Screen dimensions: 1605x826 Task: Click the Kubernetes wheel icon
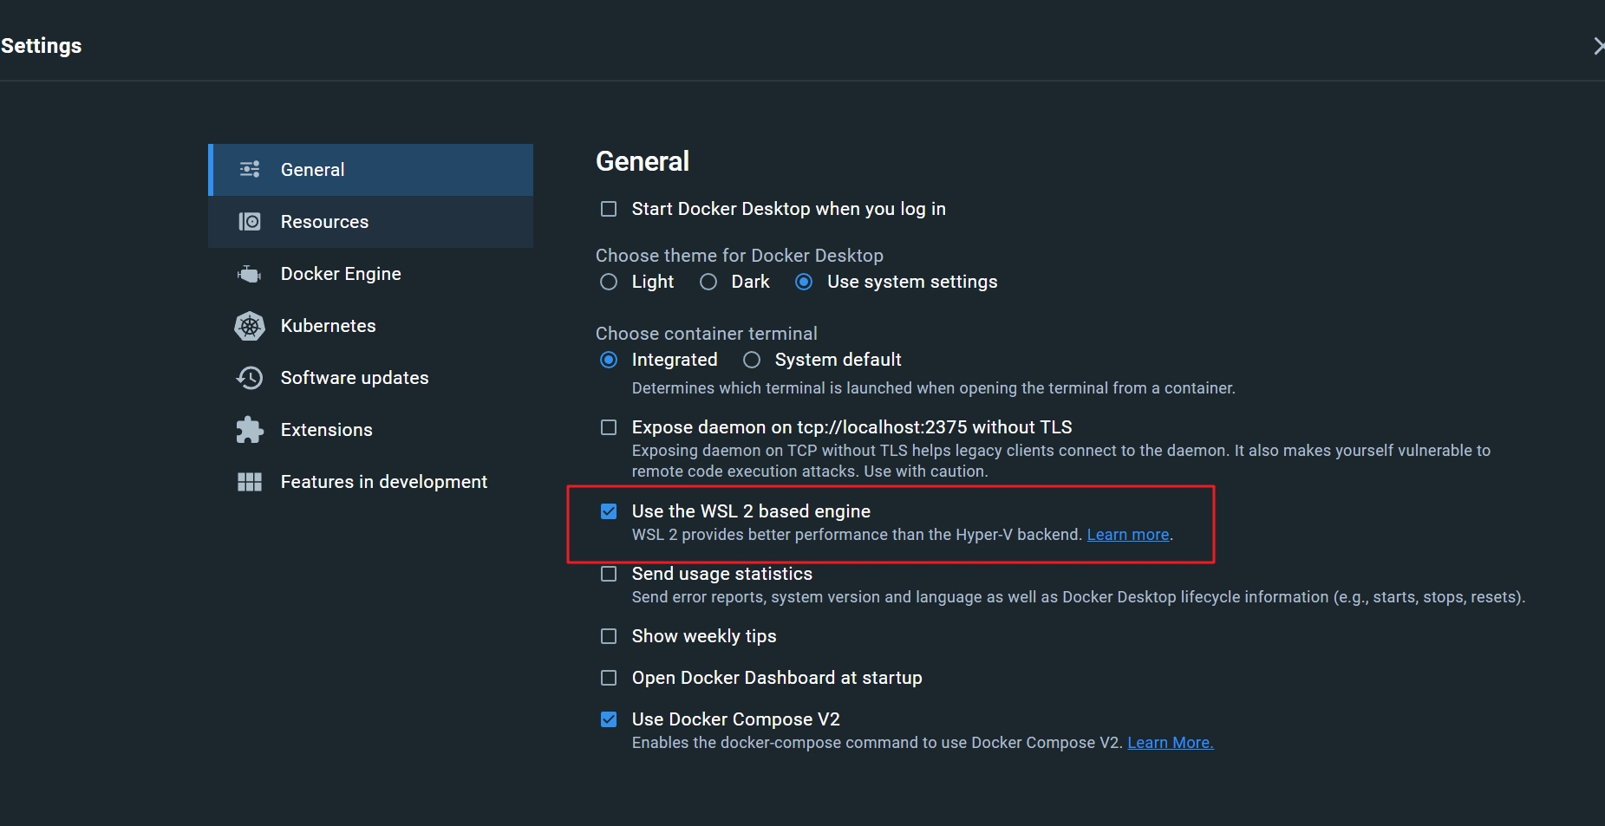click(250, 326)
